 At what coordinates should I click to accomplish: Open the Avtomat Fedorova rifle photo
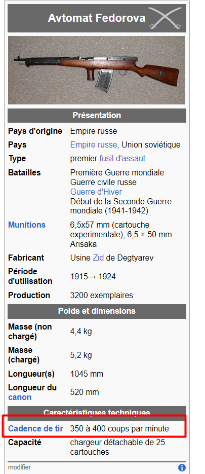tap(97, 70)
